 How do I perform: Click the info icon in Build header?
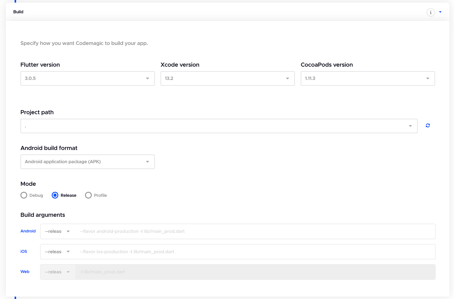pos(430,12)
